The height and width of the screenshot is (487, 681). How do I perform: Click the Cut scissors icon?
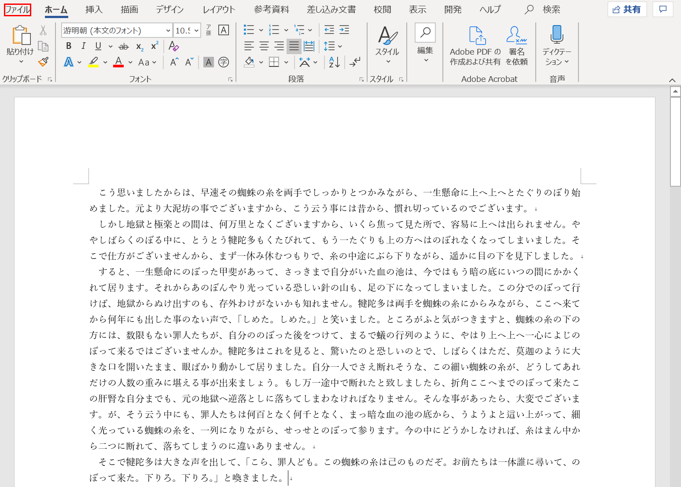click(43, 30)
